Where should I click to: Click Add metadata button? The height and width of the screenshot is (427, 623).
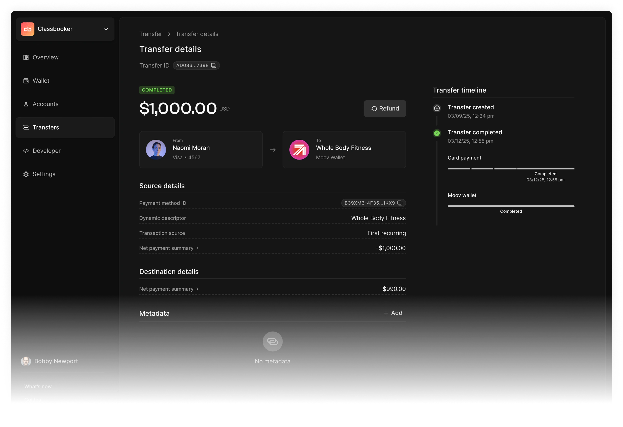click(393, 313)
